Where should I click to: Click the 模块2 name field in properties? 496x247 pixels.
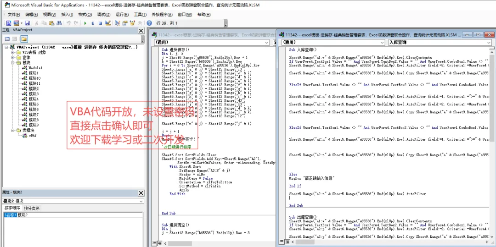pos(80,215)
